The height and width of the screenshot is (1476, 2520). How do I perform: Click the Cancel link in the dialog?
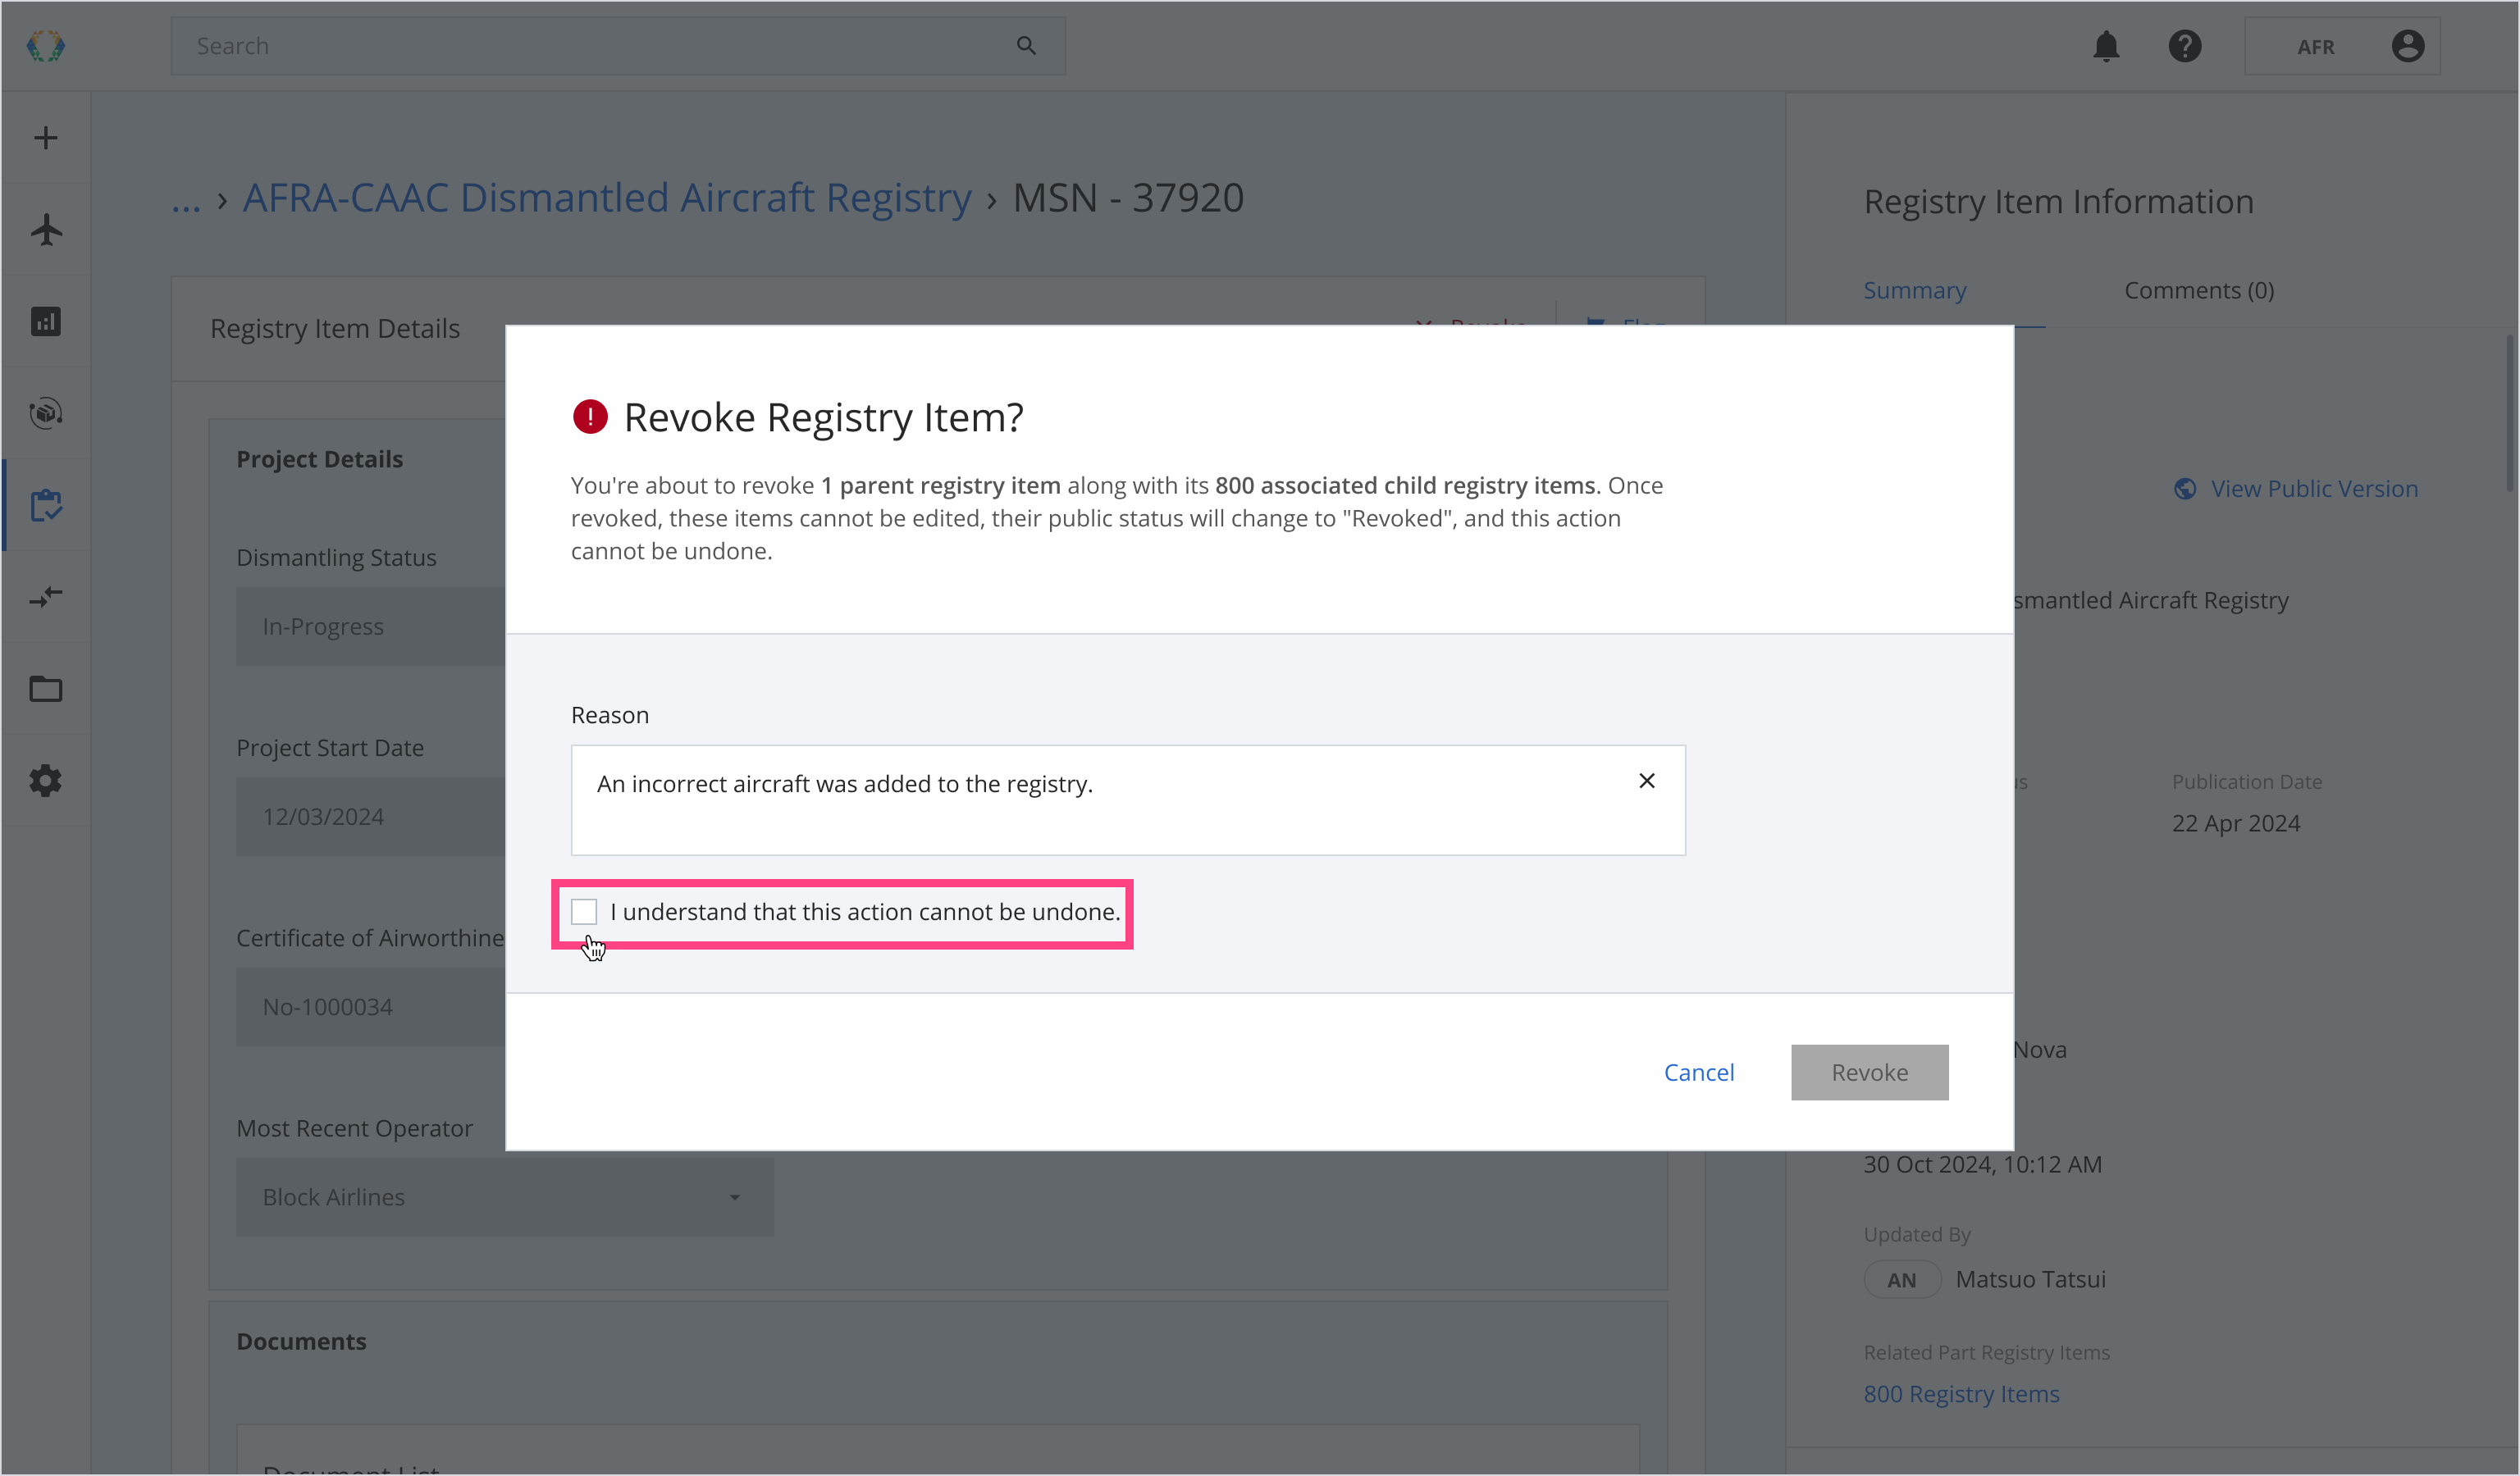pyautogui.click(x=1698, y=1073)
